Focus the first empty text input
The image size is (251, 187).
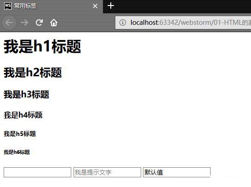point(37,172)
